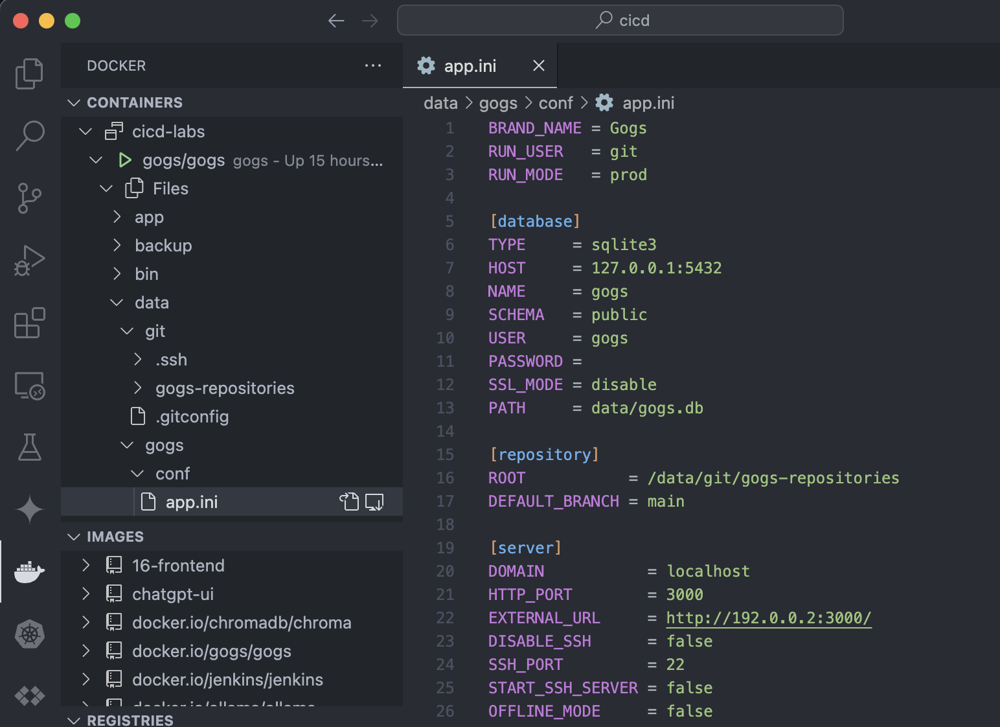
Task: Close the app.ini editor tab
Action: tap(538, 65)
